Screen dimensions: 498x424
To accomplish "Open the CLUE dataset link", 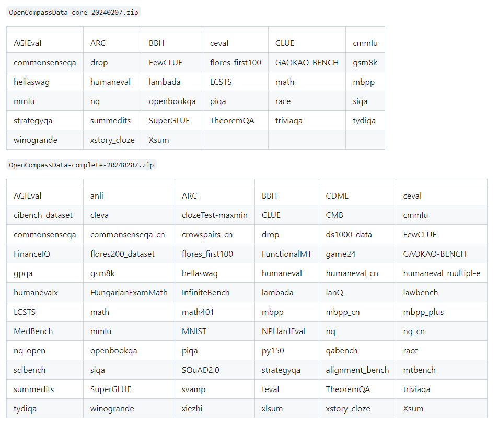I will tap(284, 43).
